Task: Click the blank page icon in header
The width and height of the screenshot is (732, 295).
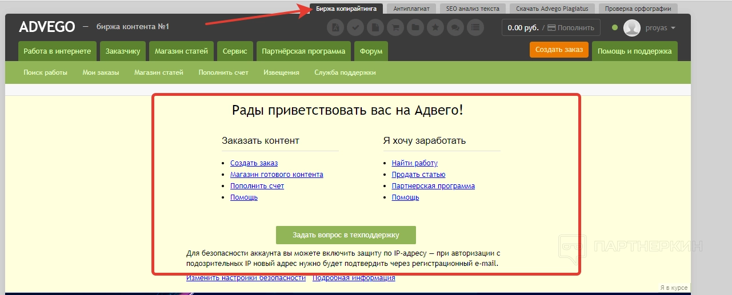Action: 375,27
